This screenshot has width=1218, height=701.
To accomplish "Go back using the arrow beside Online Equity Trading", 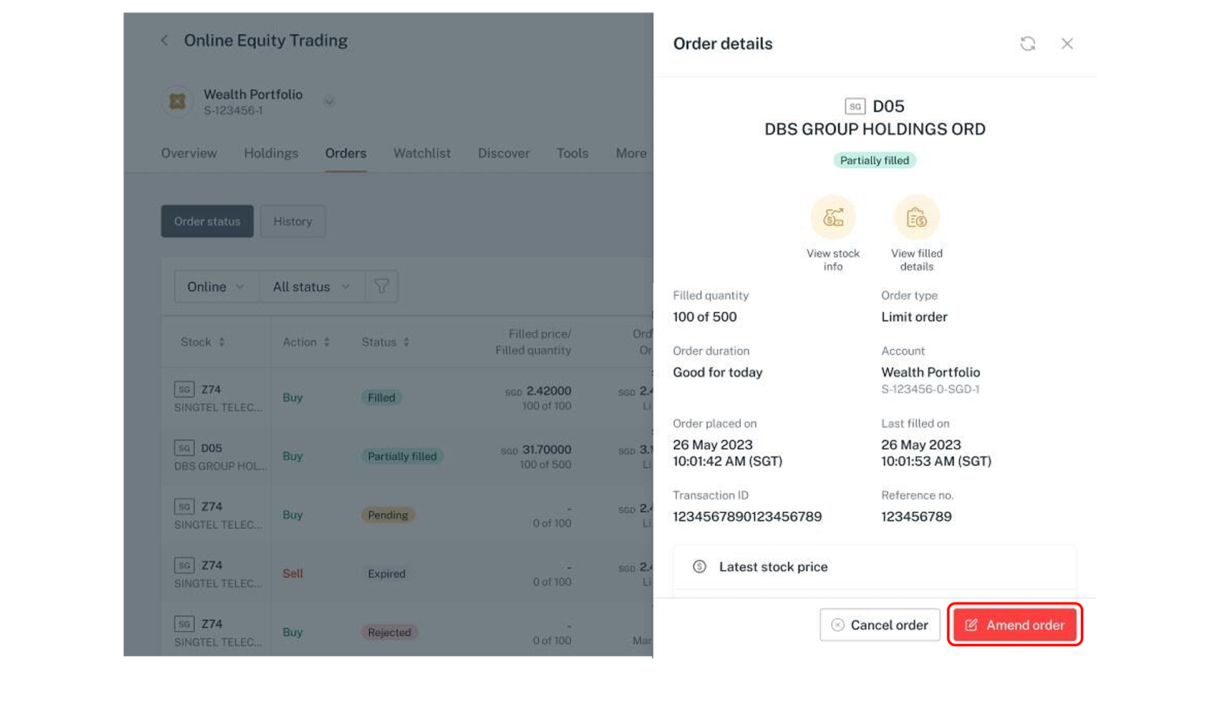I will pos(164,41).
